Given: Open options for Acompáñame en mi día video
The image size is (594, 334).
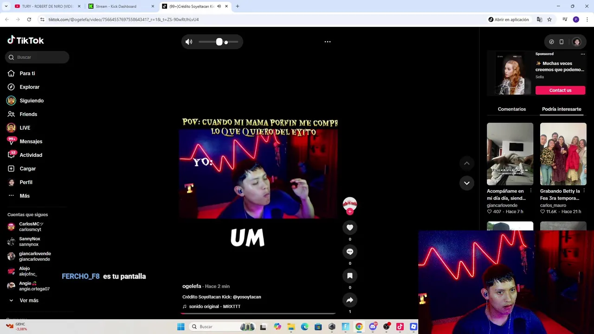Looking at the screenshot, I should 531,191.
